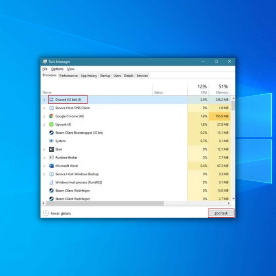Switch to the Details tab
This screenshot has width=276, height=276.
point(129,76)
